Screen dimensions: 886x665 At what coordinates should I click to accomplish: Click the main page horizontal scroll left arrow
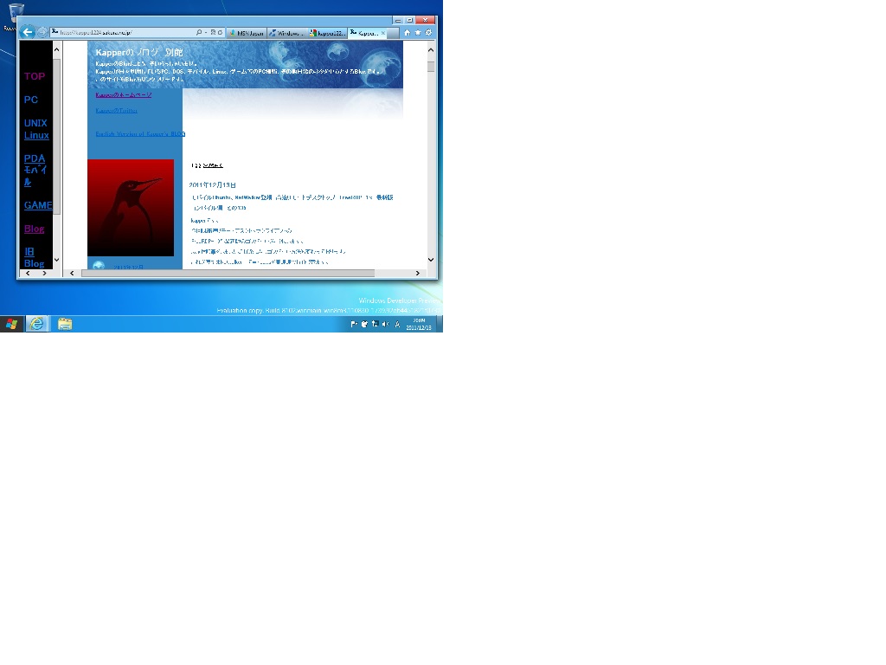click(x=72, y=273)
